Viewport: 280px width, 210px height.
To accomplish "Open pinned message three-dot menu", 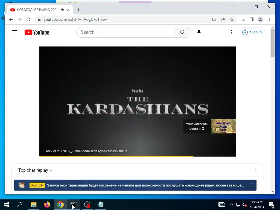I will (x=251, y=185).
